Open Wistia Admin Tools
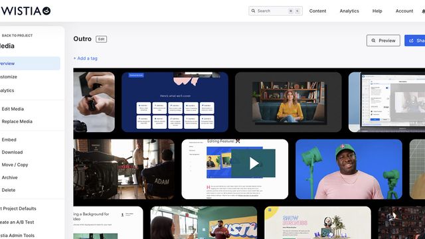Image resolution: width=425 pixels, height=239 pixels. tap(17, 236)
